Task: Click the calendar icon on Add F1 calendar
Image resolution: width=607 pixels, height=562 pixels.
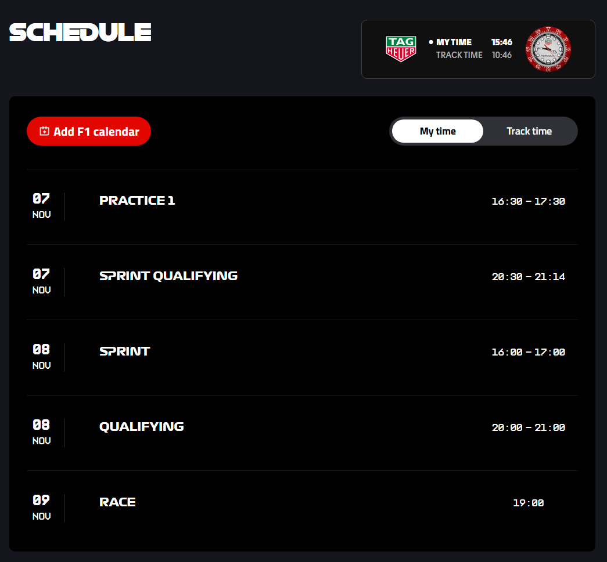Action: click(x=44, y=132)
